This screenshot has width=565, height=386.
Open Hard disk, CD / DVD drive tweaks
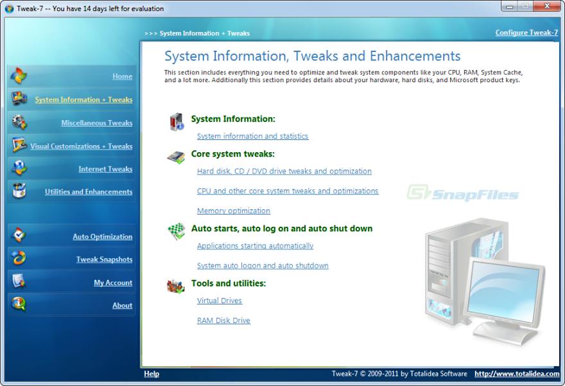(284, 171)
